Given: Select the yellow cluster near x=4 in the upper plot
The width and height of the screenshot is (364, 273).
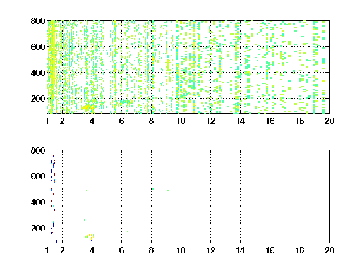Looking at the screenshot, I should pyautogui.click(x=88, y=107).
